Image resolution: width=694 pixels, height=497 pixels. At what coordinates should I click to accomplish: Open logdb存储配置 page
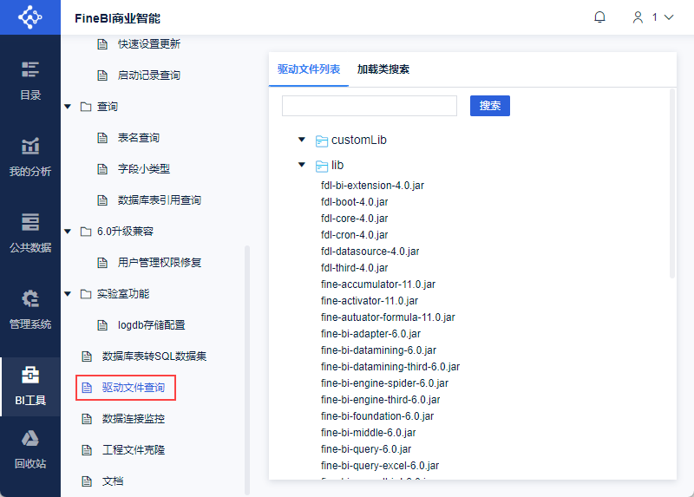[x=151, y=325]
